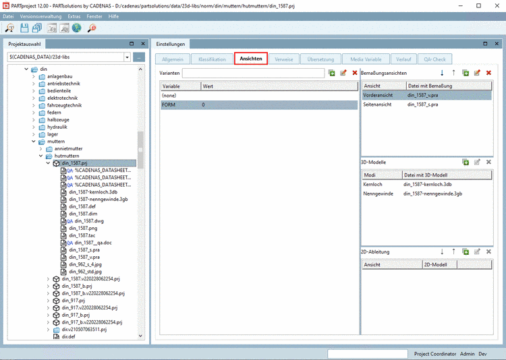Viewport: 506px width, 360px height.
Task: Add a new variant with green plus icon
Action: pyautogui.click(x=331, y=73)
